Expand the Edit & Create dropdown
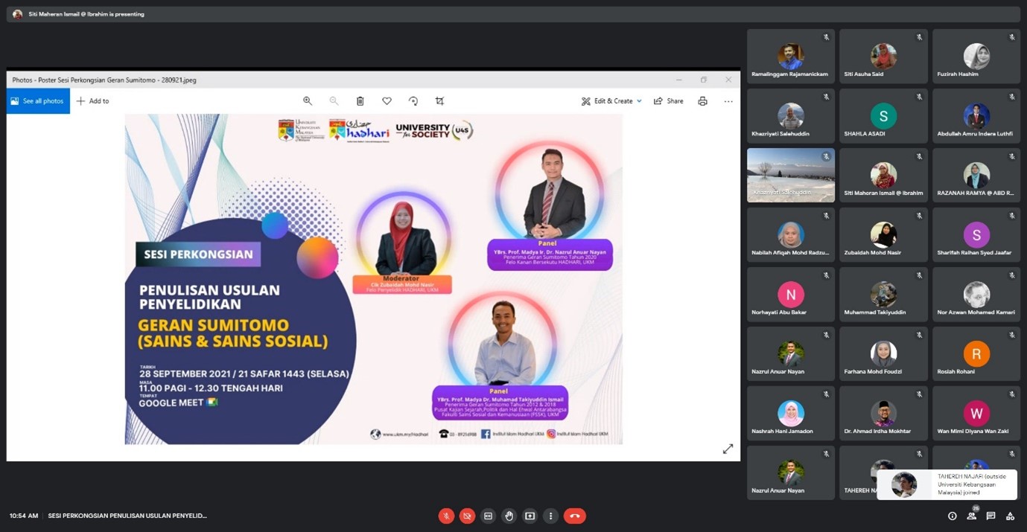Viewport: 1027px width, 532px height. [x=639, y=101]
